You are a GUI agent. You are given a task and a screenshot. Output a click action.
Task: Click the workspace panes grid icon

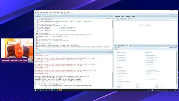tap(62, 14)
